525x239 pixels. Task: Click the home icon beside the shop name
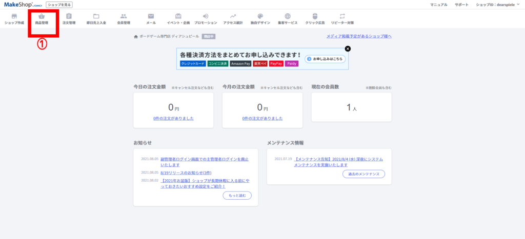click(135, 37)
